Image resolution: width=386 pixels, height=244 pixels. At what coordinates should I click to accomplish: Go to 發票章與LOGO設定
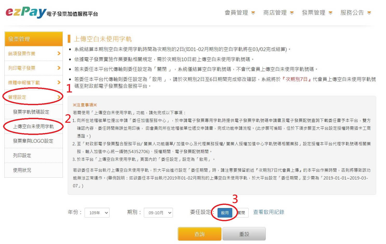[x=33, y=141]
